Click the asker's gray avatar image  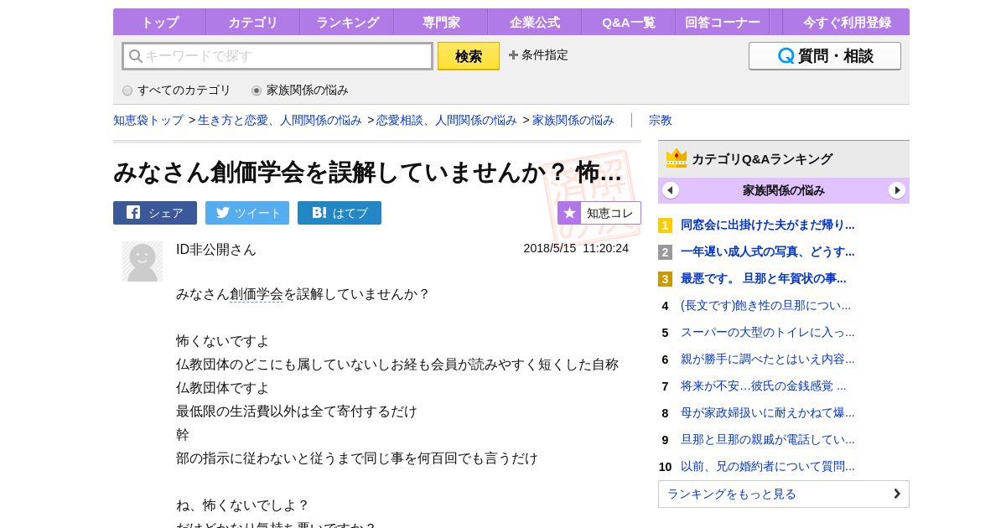click(x=143, y=261)
